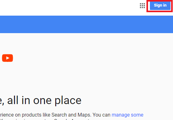Open the "manage some" hyperlink
The height and width of the screenshot is (120, 173).
pyautogui.click(x=127, y=115)
